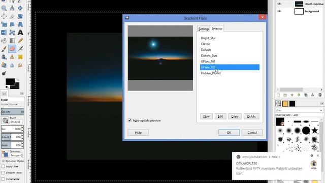This screenshot has width=325, height=183.
Task: Select the Shear tool
Action: [12, 24]
